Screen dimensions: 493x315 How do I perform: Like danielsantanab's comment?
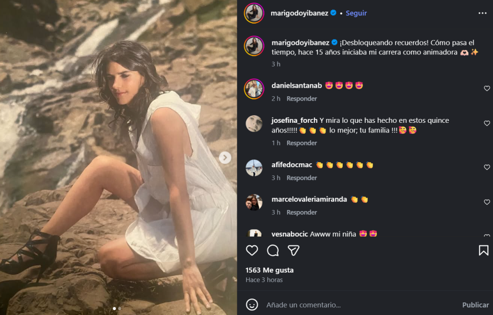coord(487,89)
